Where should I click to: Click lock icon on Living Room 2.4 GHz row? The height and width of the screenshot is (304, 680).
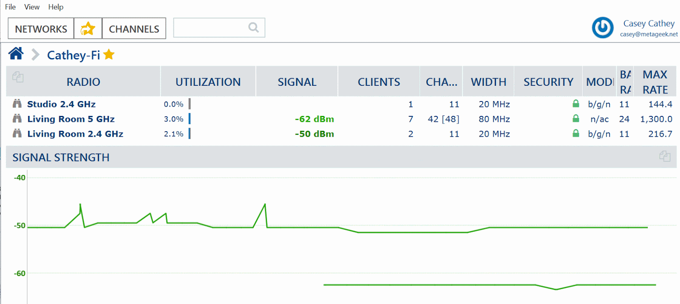pyautogui.click(x=576, y=133)
